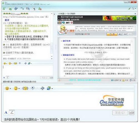The height and width of the screenshot is (123, 139).
Task: Close the 翻译 tab with its red button
Action: (x=71, y=22)
